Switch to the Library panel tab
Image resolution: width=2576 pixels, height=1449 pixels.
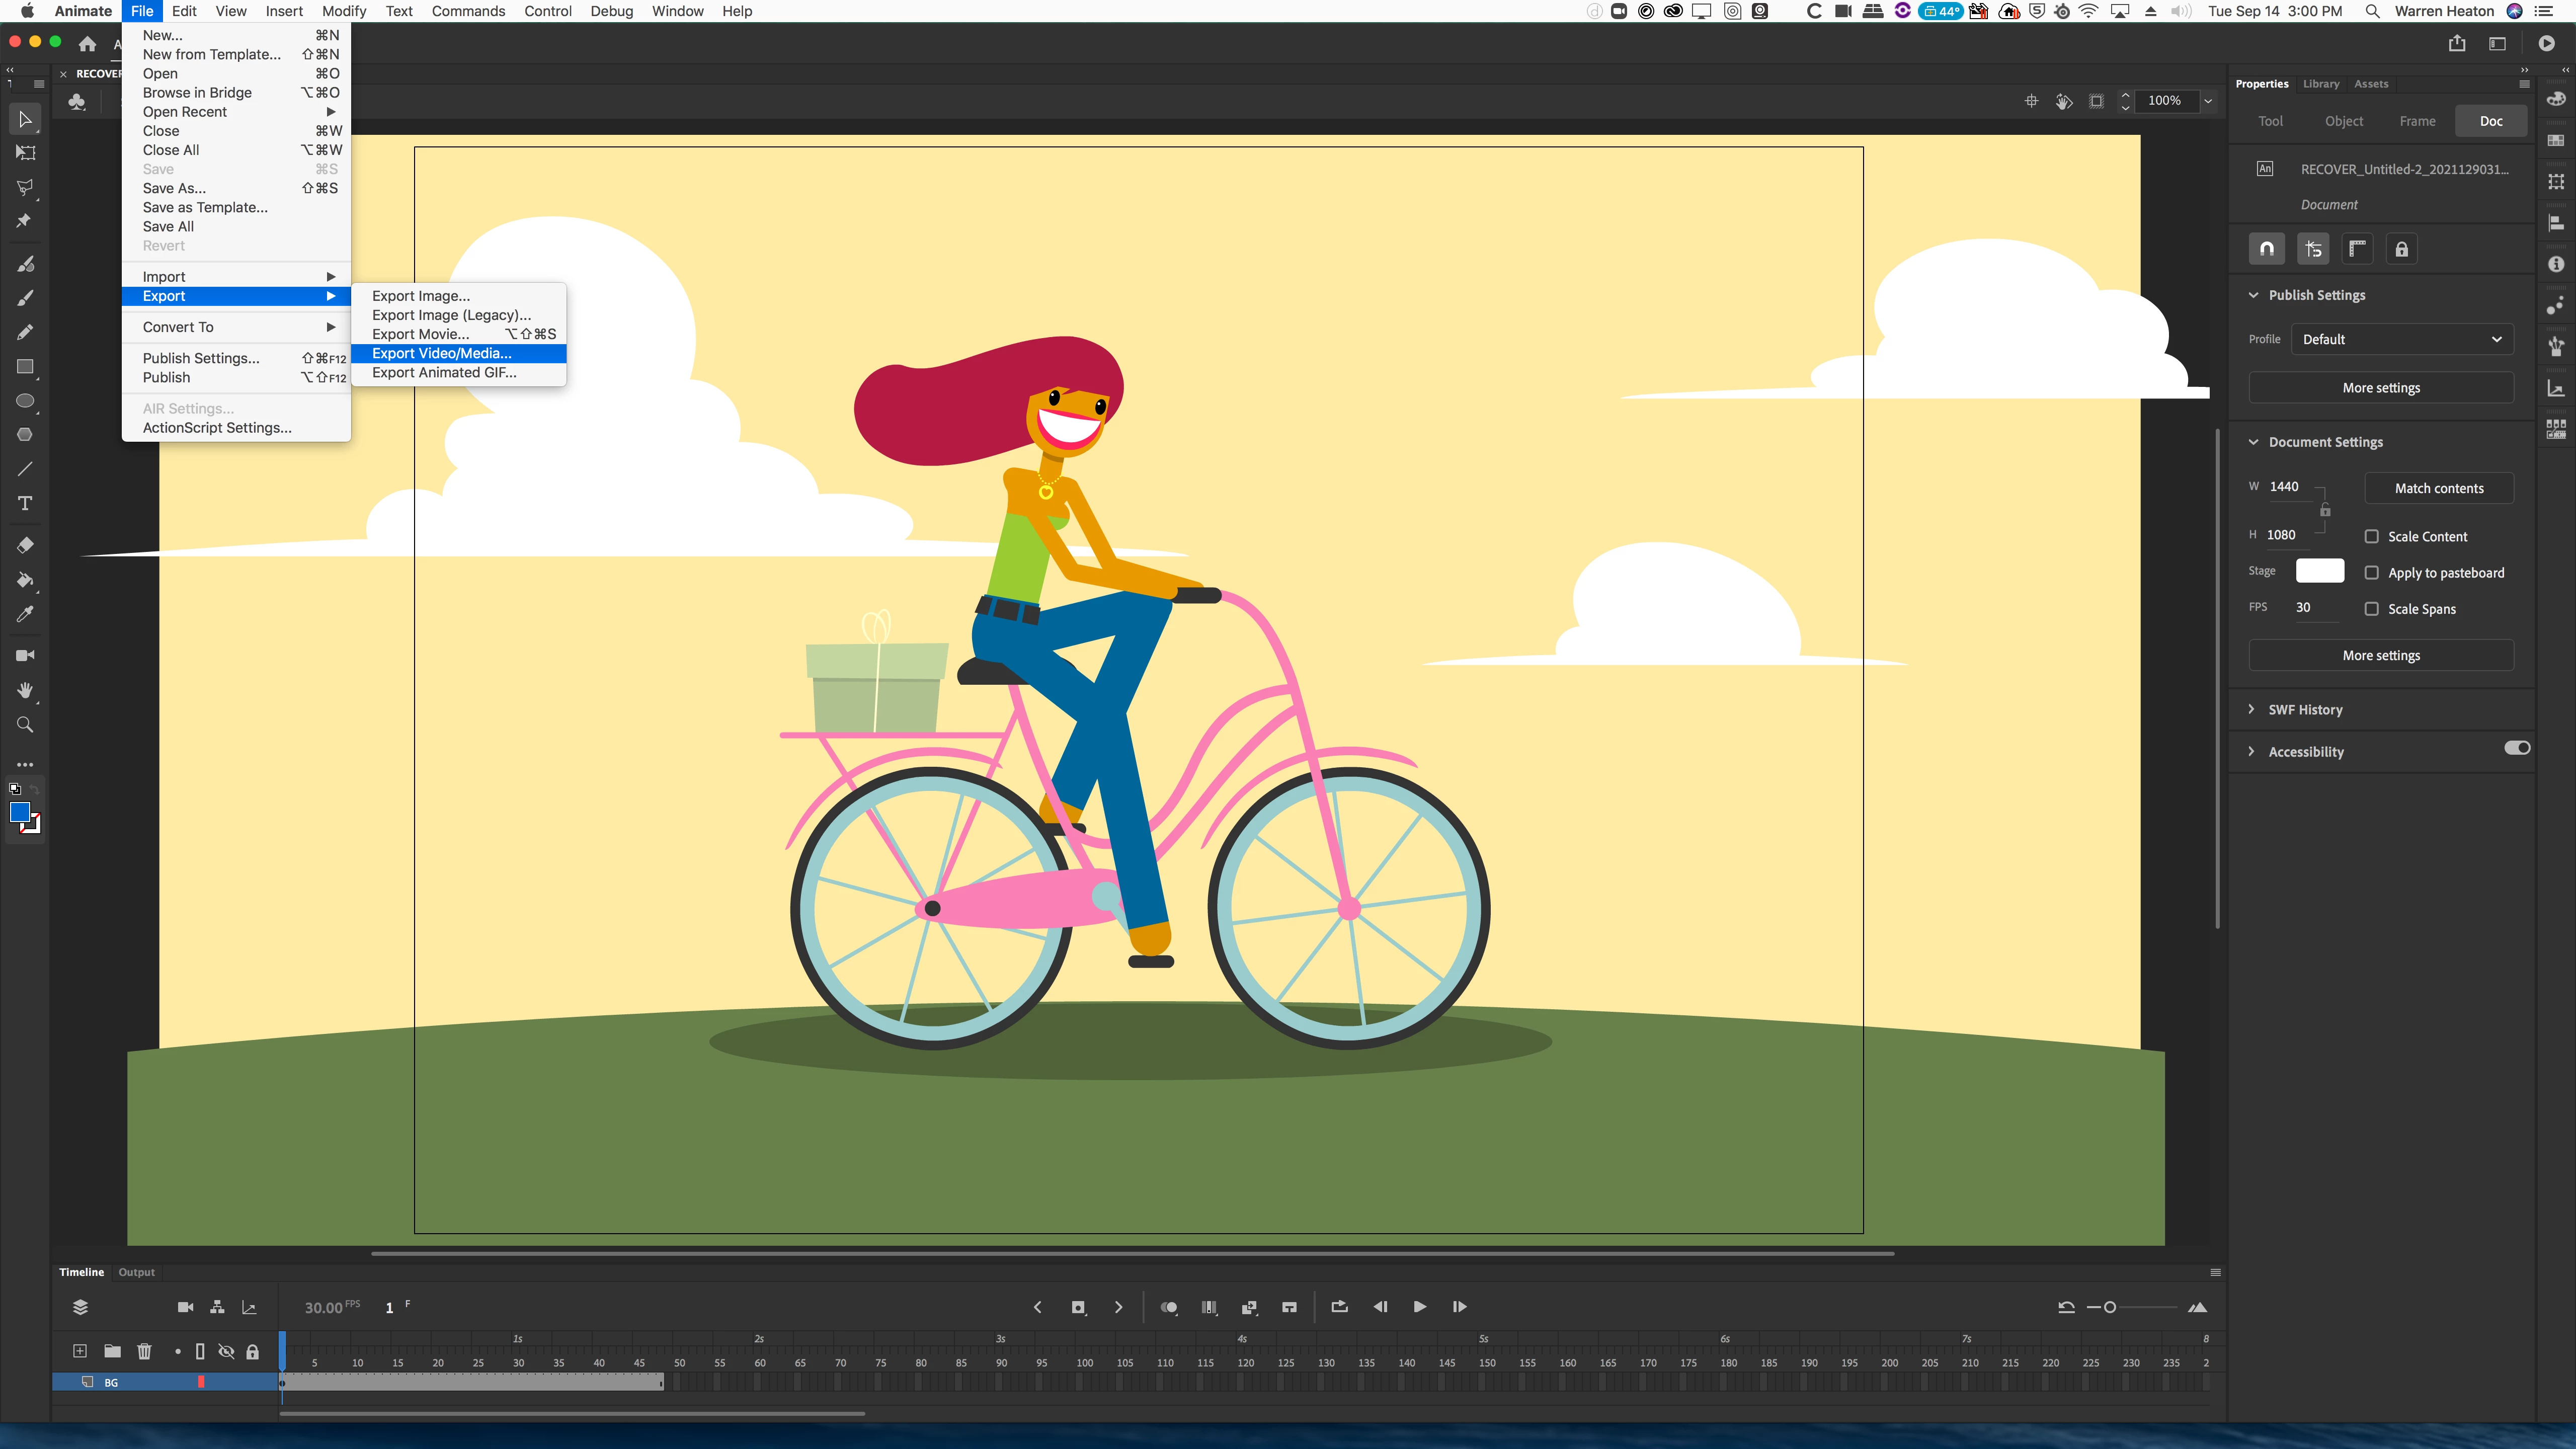tap(2320, 84)
